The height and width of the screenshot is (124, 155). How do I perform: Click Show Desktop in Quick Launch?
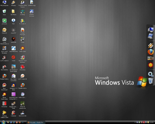coord(11,122)
